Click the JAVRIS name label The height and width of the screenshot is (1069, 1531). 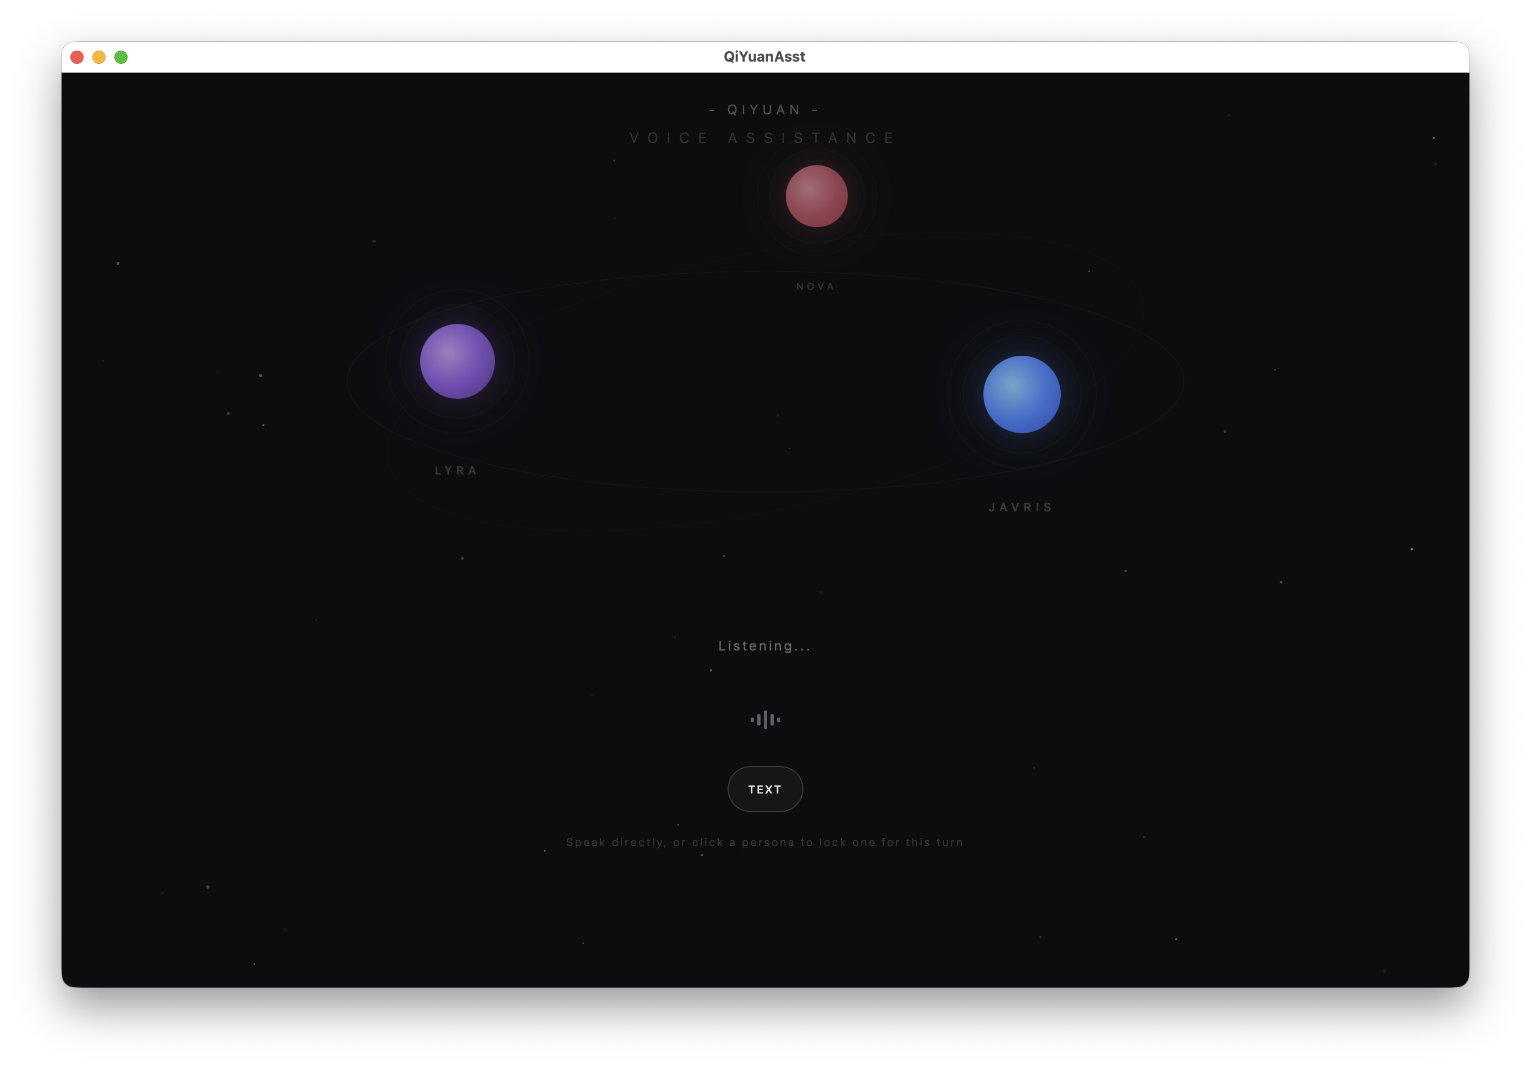click(x=1021, y=508)
